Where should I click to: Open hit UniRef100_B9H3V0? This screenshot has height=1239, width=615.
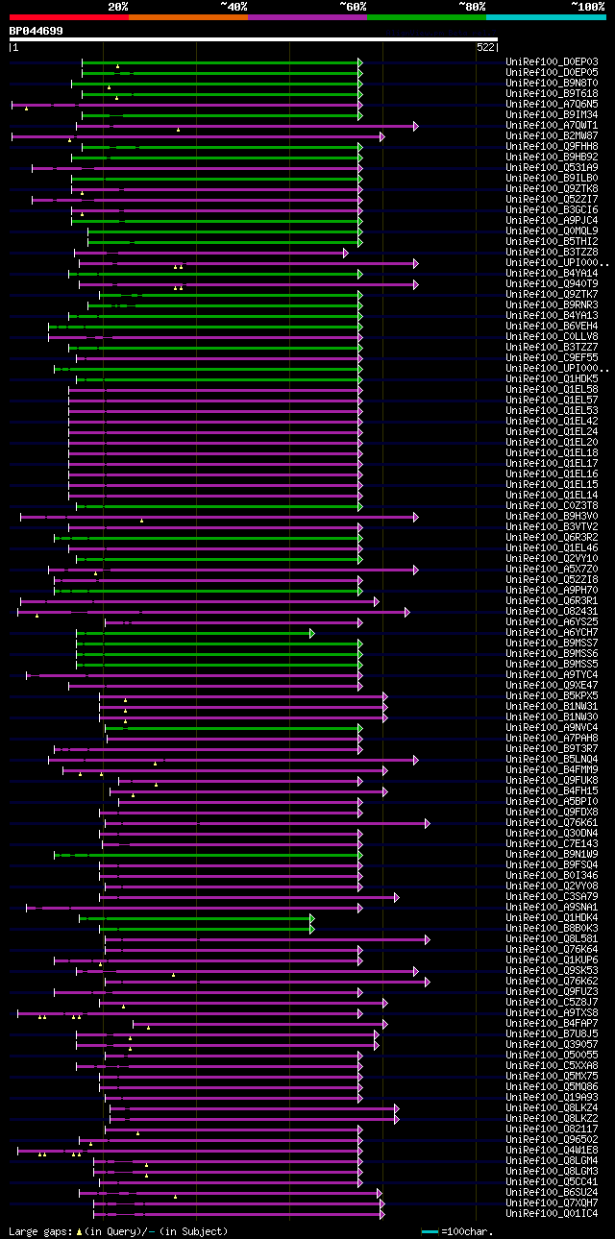click(552, 517)
